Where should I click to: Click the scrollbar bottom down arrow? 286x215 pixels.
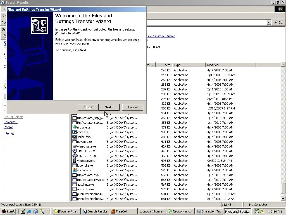283,199
